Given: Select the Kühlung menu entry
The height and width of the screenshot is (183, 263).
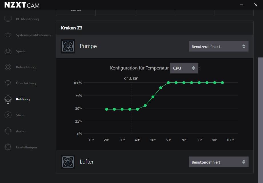Looking at the screenshot, I should [23, 99].
